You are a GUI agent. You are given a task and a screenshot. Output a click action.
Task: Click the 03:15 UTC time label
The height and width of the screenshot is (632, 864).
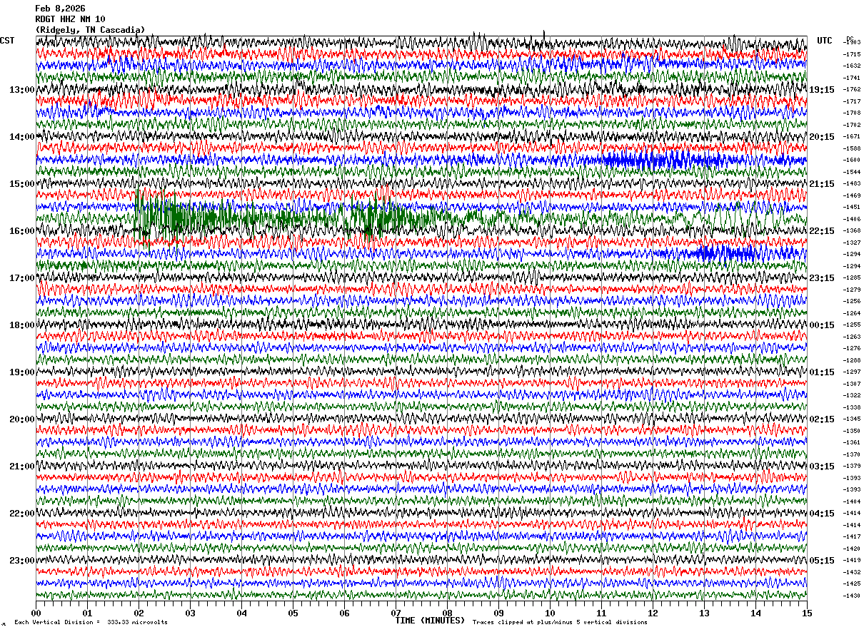coord(821,467)
